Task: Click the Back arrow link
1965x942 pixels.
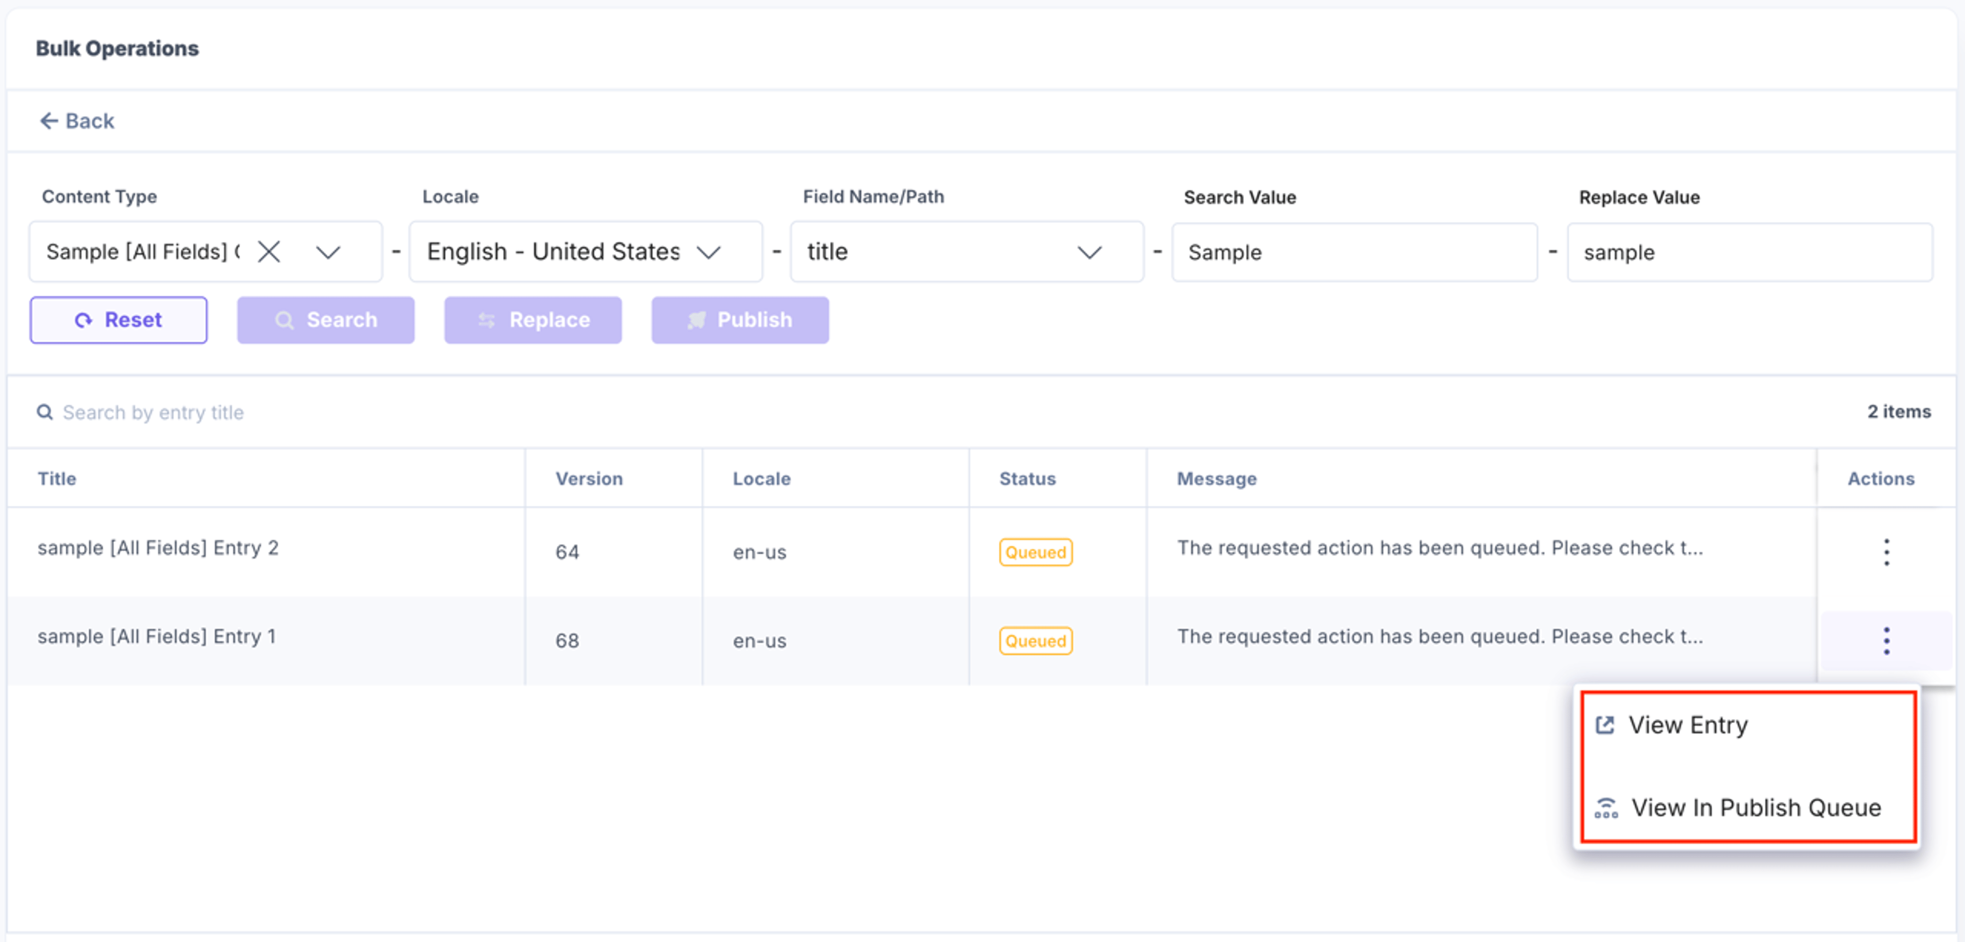Action: (76, 120)
